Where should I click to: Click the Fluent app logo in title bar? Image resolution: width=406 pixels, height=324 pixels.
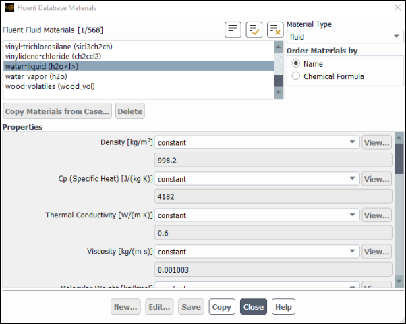[9, 7]
